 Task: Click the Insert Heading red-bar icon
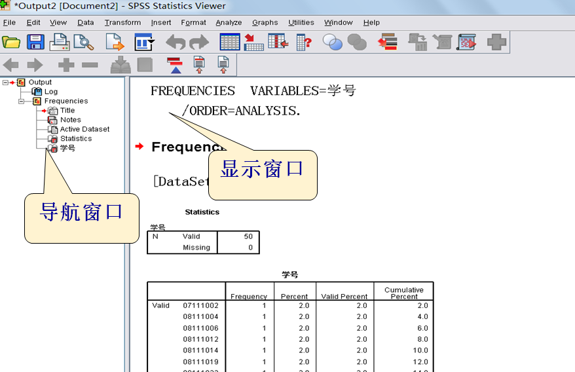pyautogui.click(x=176, y=65)
